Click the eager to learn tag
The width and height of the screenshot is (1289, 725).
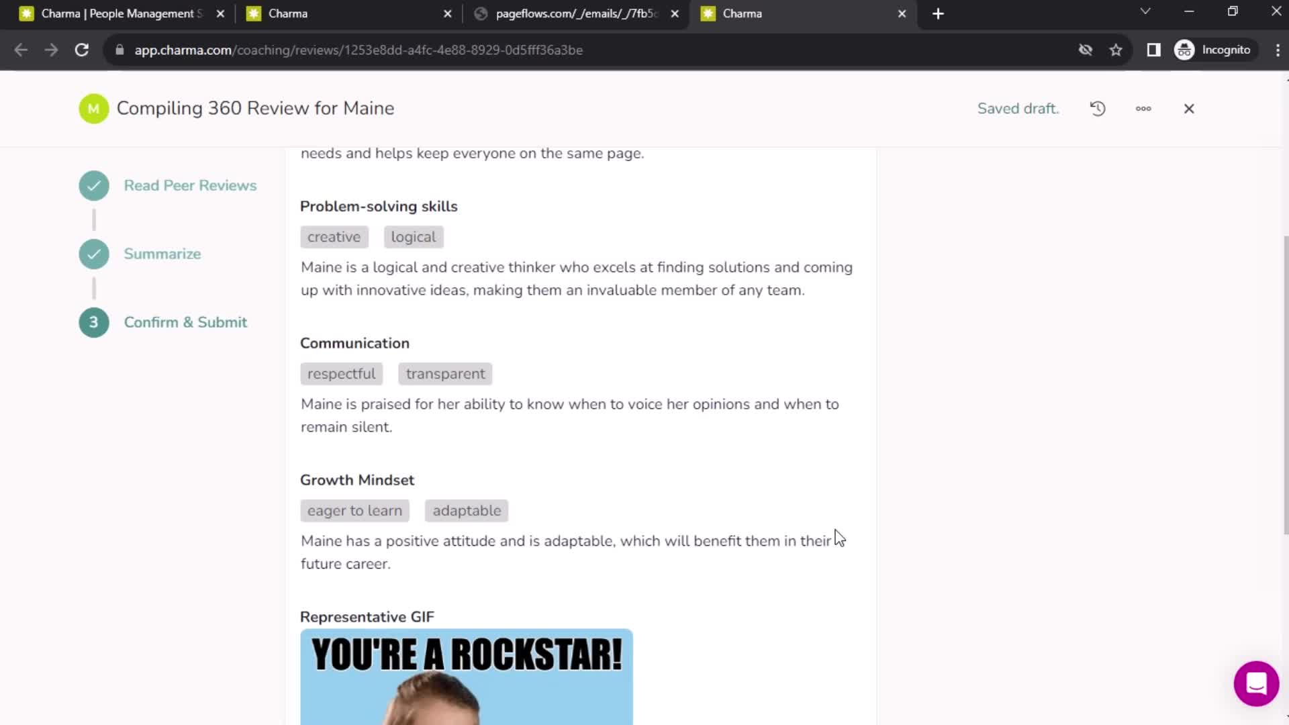click(354, 511)
